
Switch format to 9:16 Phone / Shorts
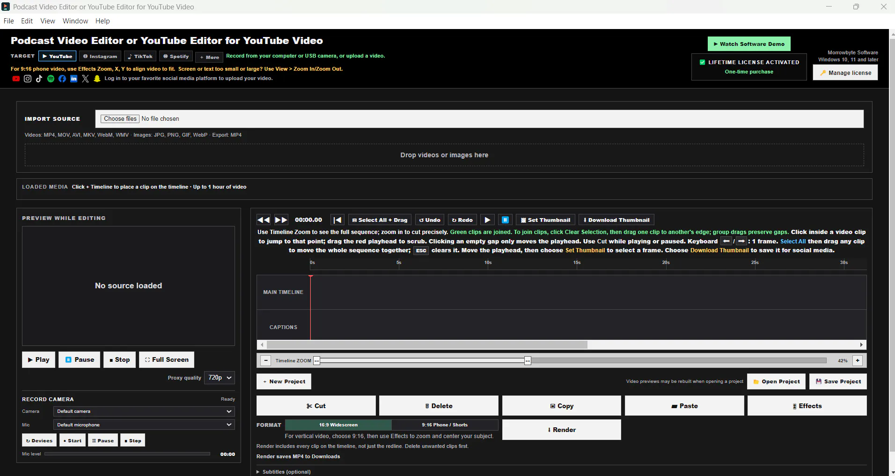(445, 425)
